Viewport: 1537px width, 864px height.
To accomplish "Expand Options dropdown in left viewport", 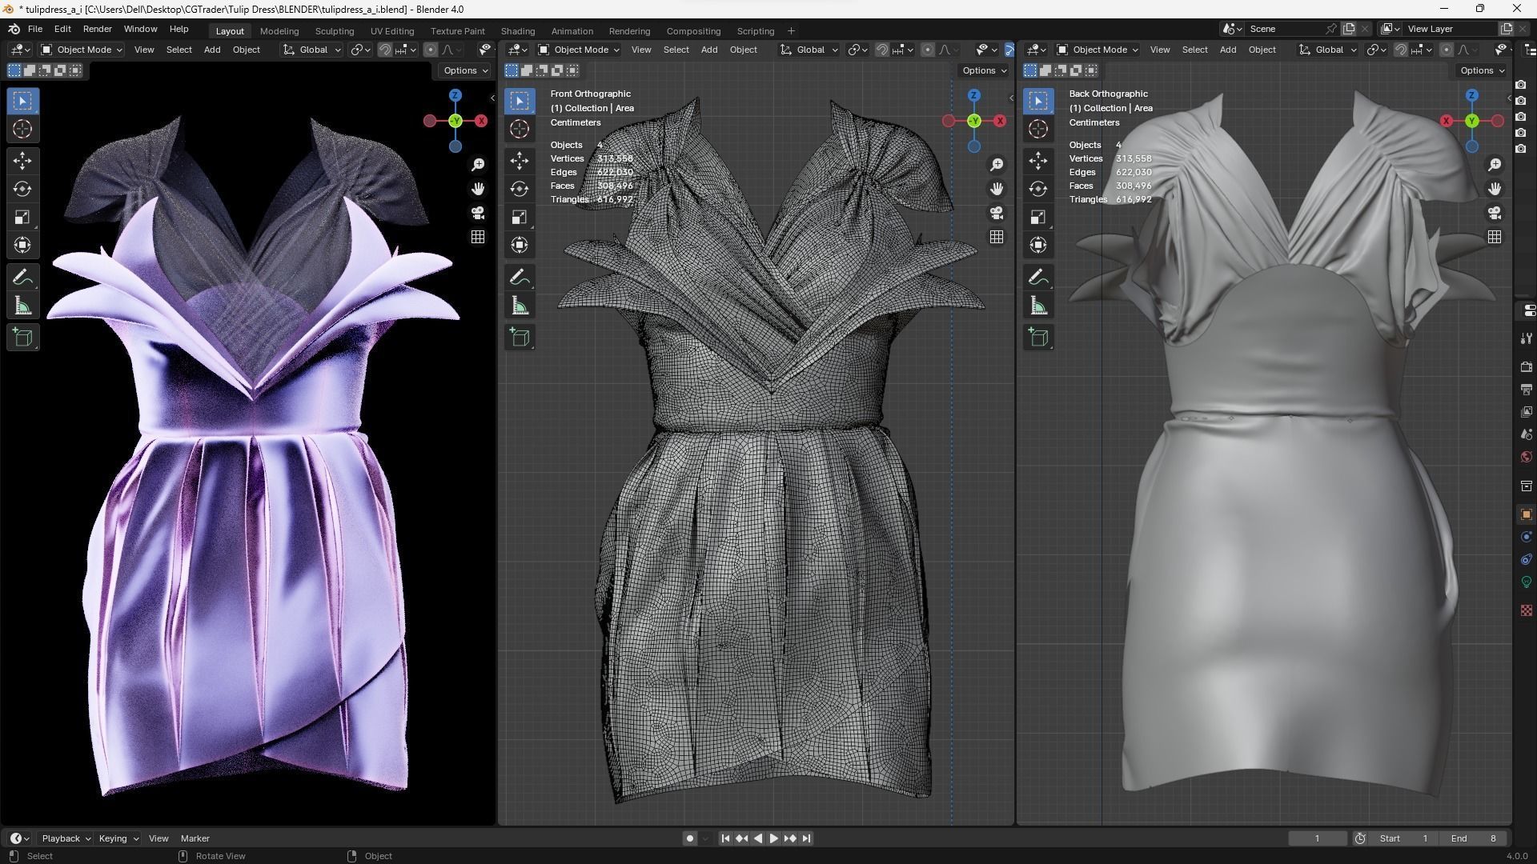I will pyautogui.click(x=466, y=70).
